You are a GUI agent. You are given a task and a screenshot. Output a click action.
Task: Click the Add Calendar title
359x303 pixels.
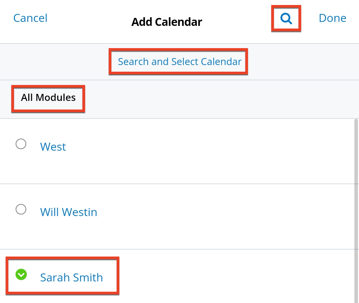167,22
